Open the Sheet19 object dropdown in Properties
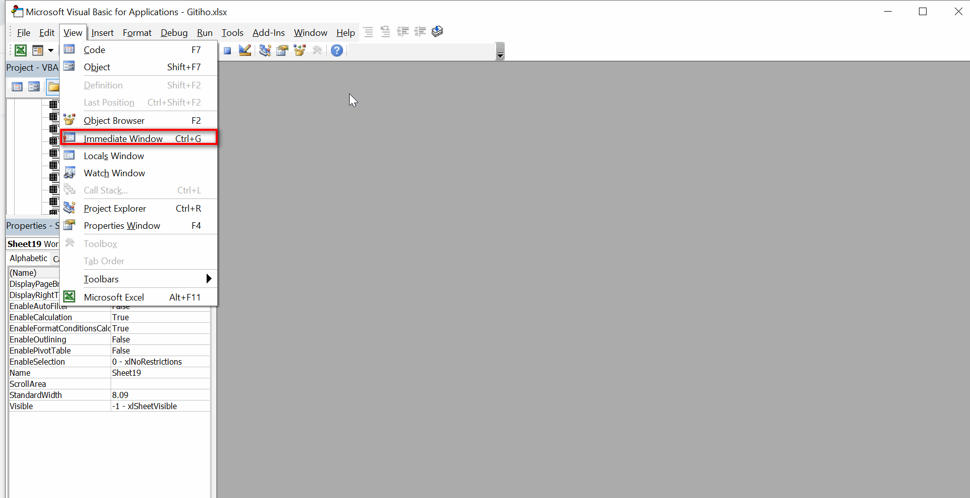This screenshot has height=498, width=970. [33, 244]
